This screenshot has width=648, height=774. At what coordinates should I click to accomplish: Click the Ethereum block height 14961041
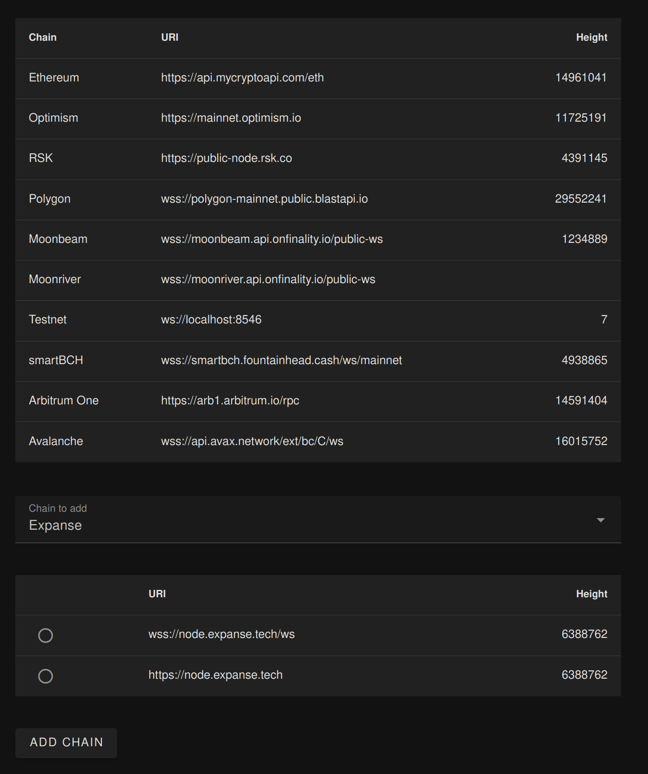pos(581,78)
